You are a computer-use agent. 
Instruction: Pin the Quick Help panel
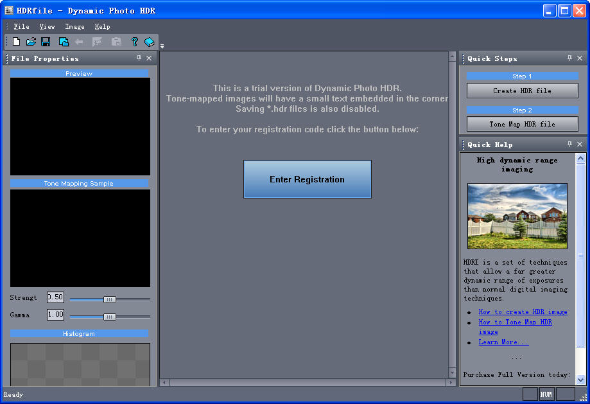[569, 145]
